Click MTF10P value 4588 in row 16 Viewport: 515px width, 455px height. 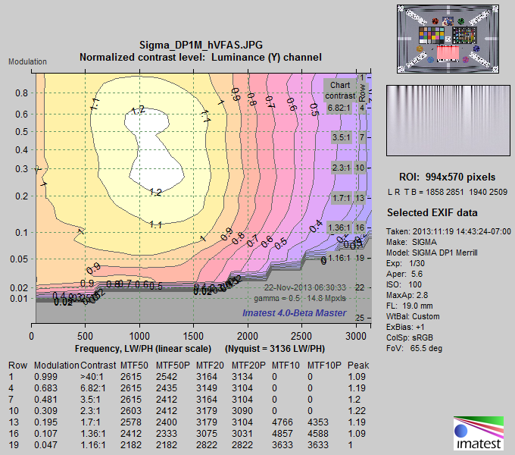click(318, 434)
